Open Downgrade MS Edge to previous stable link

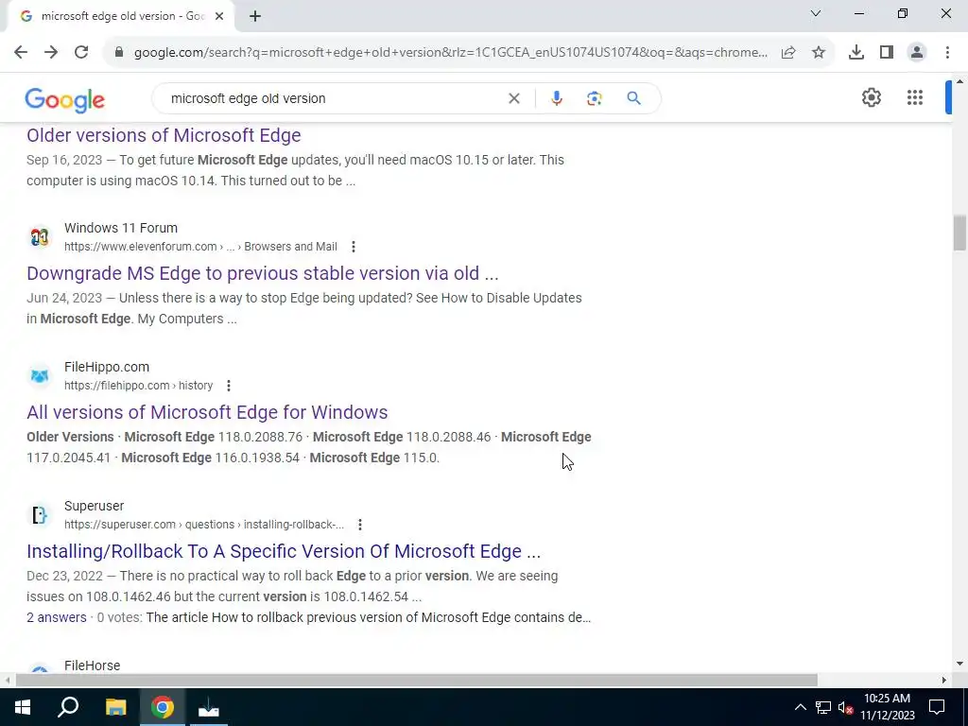tap(263, 273)
